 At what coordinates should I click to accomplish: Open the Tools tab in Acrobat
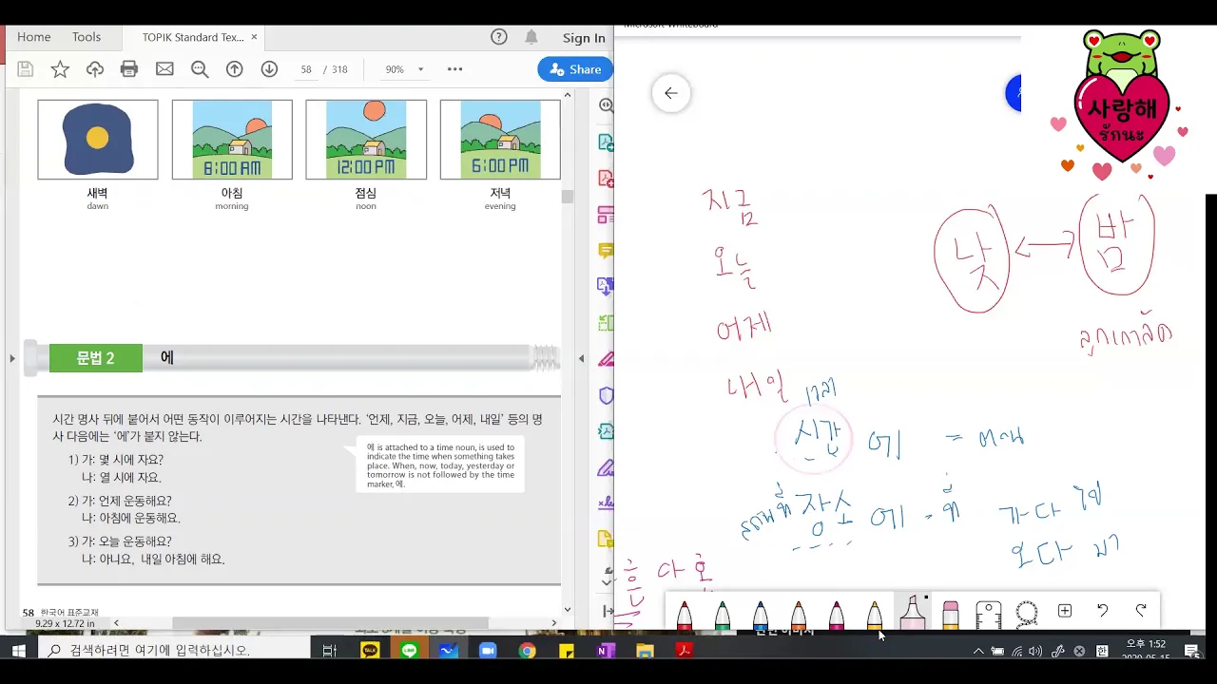coord(87,37)
